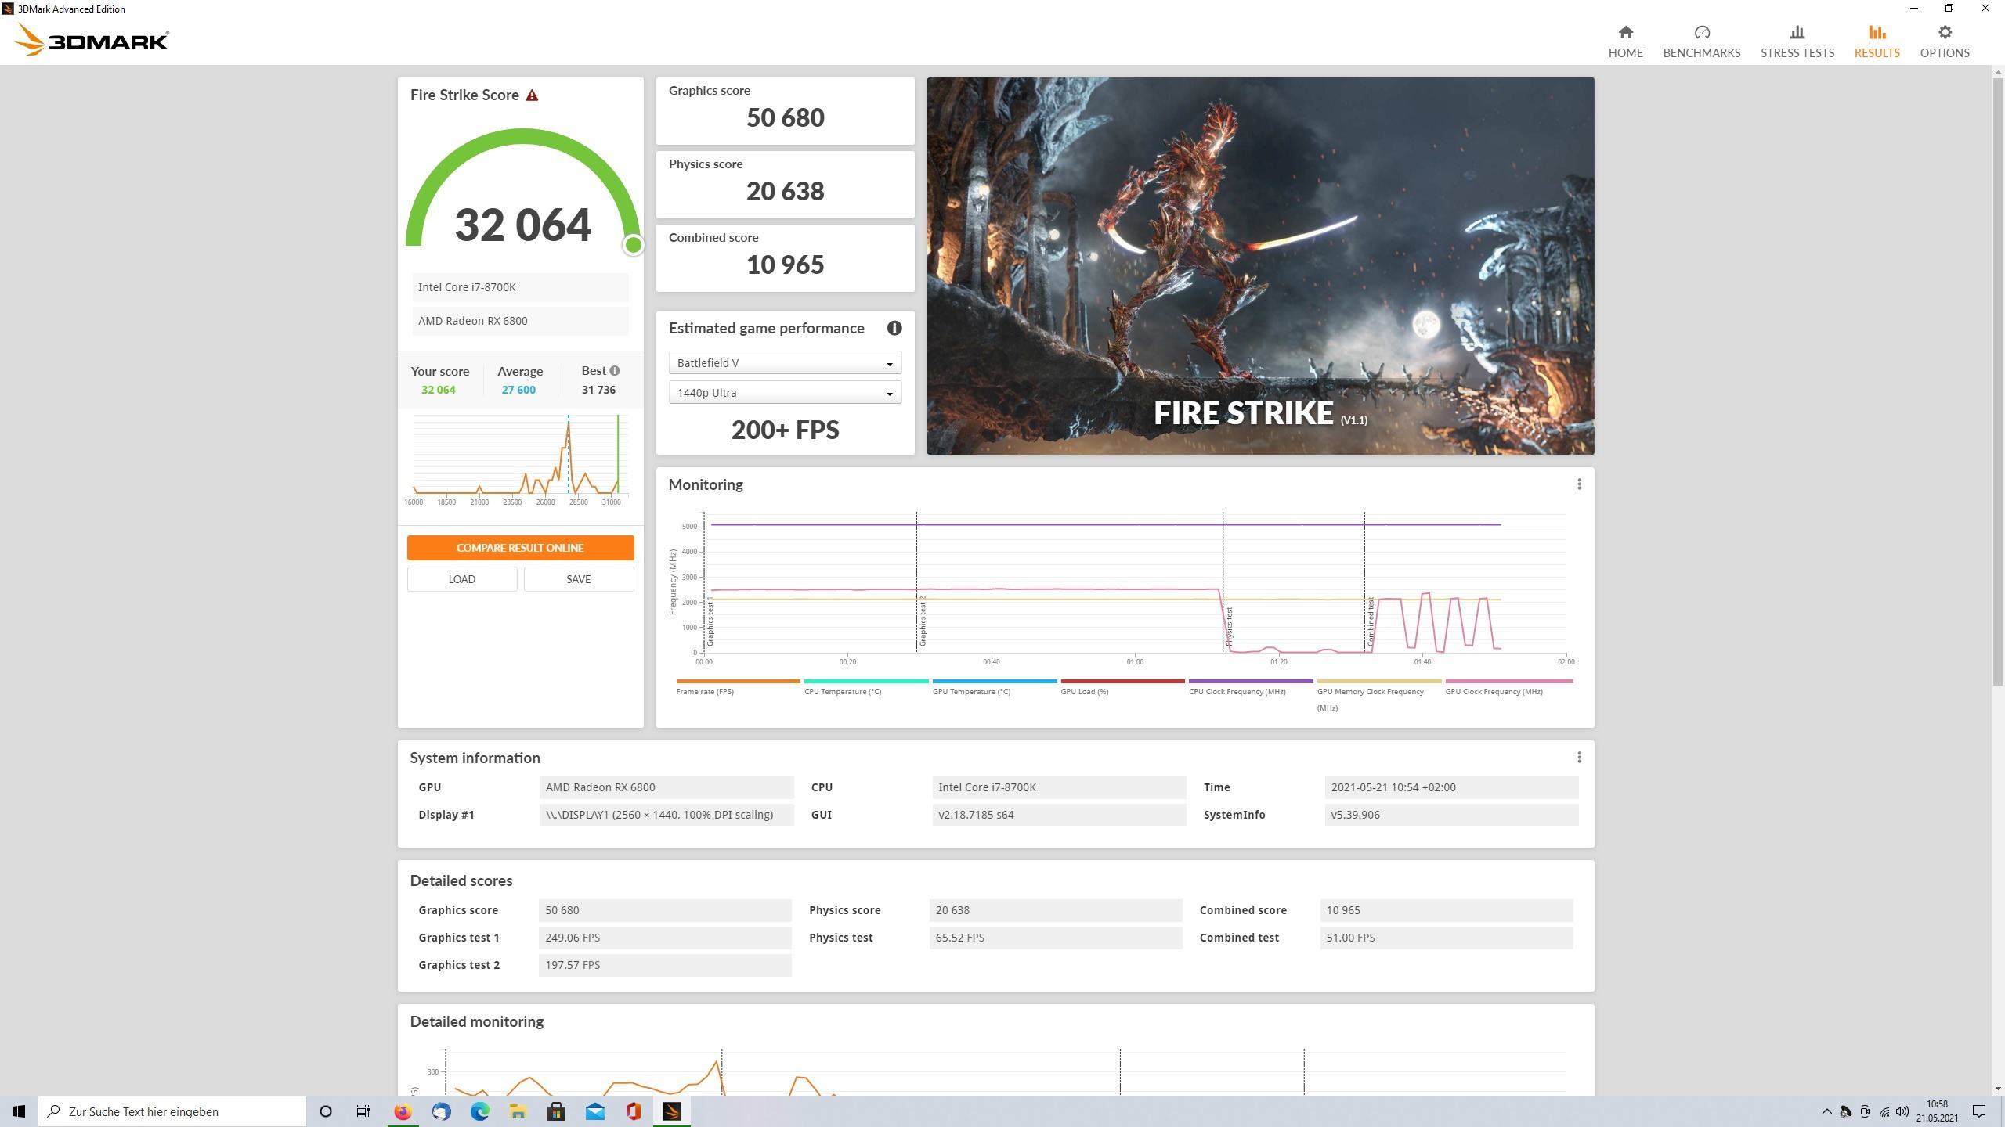Open the Options tab
The width and height of the screenshot is (2005, 1127).
click(1944, 41)
